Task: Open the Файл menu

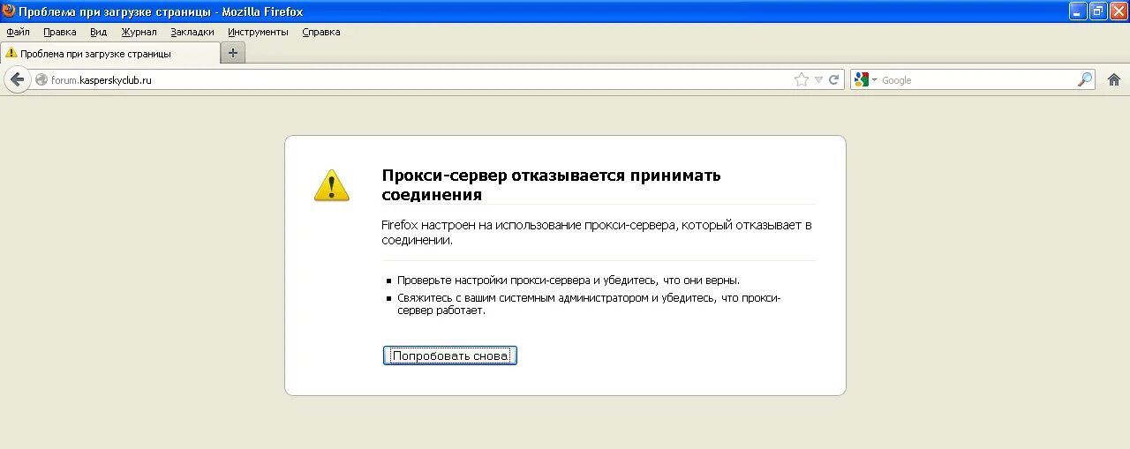Action: point(18,32)
